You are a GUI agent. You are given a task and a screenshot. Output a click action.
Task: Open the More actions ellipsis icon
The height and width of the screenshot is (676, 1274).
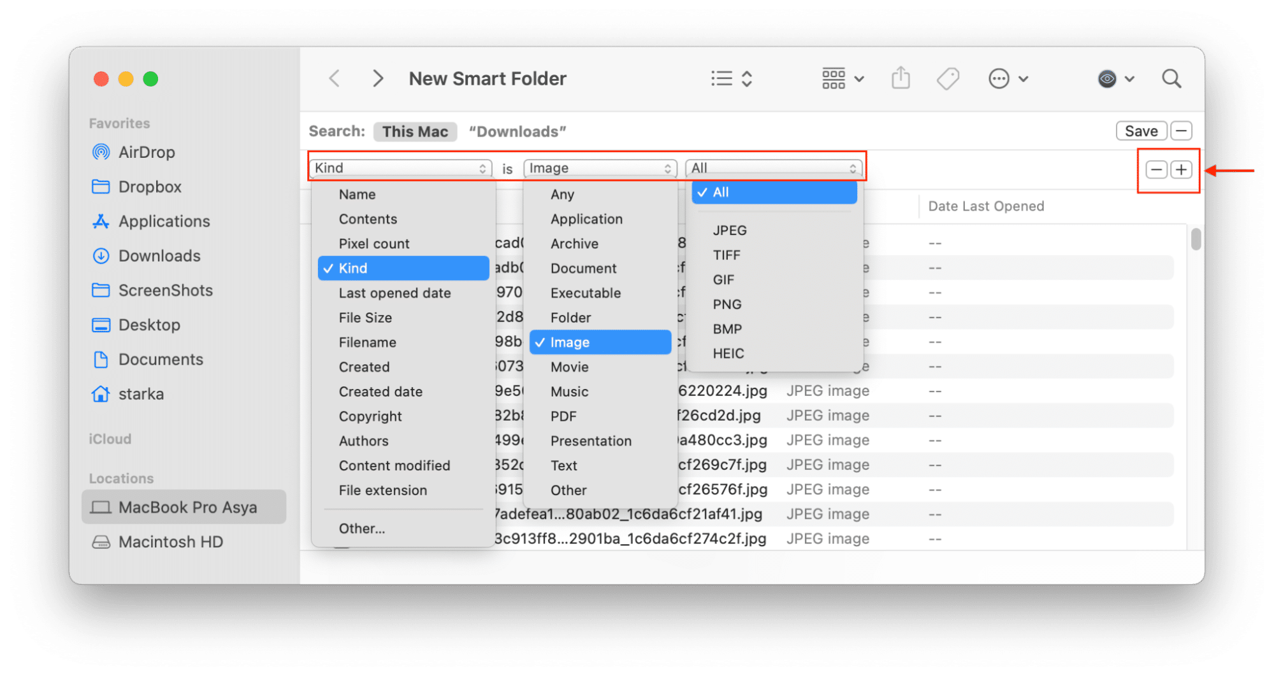click(1000, 78)
